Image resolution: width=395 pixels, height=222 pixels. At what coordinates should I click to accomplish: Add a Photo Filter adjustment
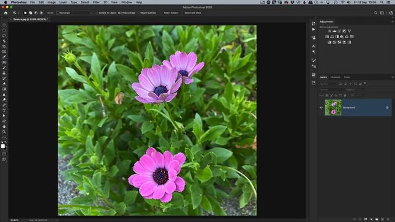click(342, 37)
